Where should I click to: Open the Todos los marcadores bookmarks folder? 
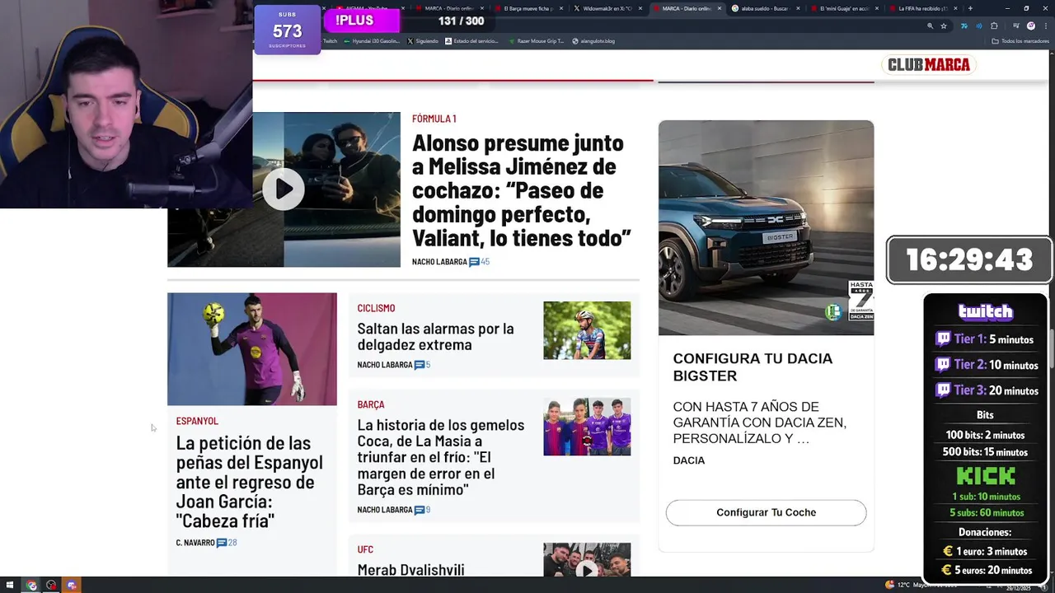tap(1020, 40)
